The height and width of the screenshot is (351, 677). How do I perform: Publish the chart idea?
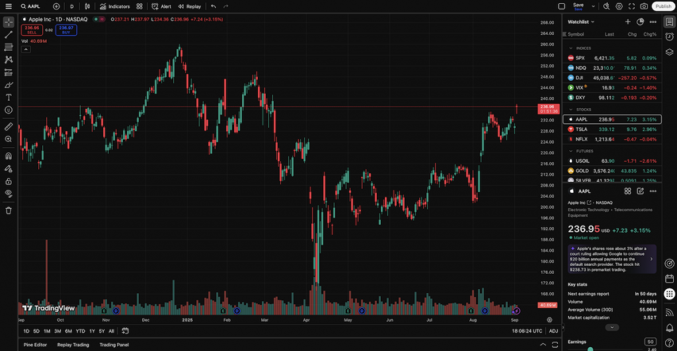663,7
